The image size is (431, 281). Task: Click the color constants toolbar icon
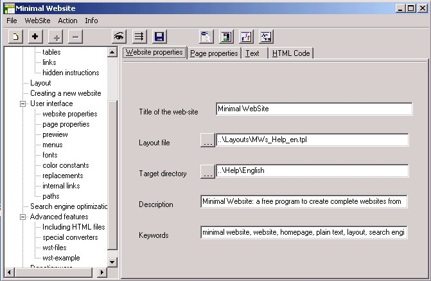pos(225,37)
